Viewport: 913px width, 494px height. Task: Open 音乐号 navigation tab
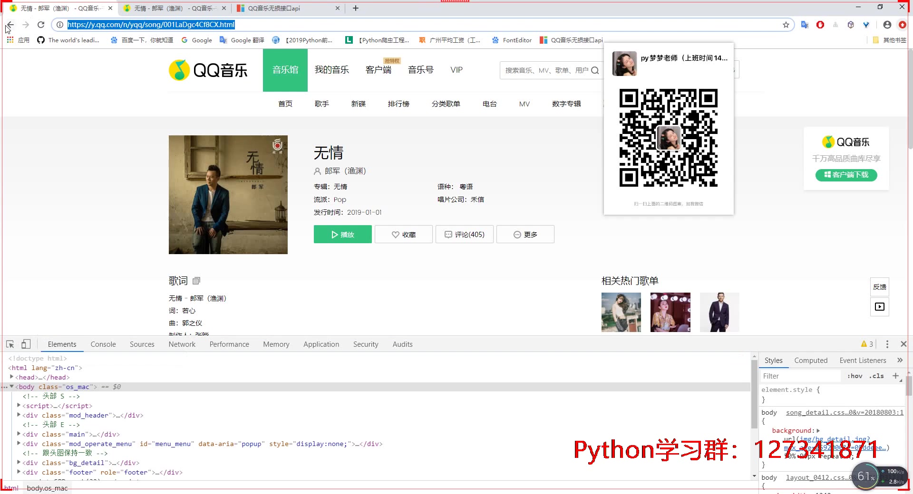[x=421, y=70]
